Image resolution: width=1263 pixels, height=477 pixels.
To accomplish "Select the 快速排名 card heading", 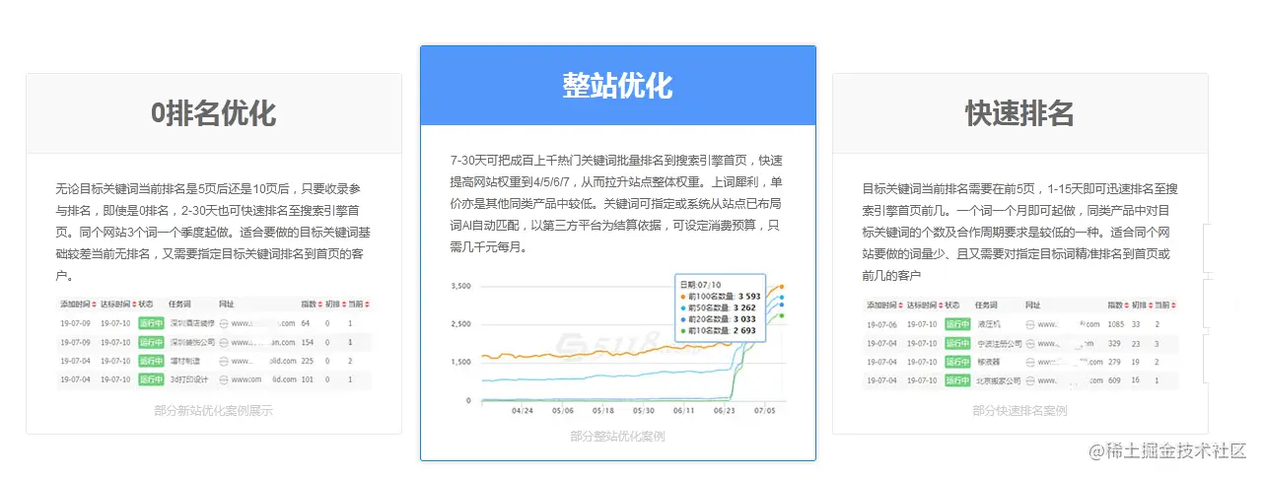I will [x=1019, y=113].
